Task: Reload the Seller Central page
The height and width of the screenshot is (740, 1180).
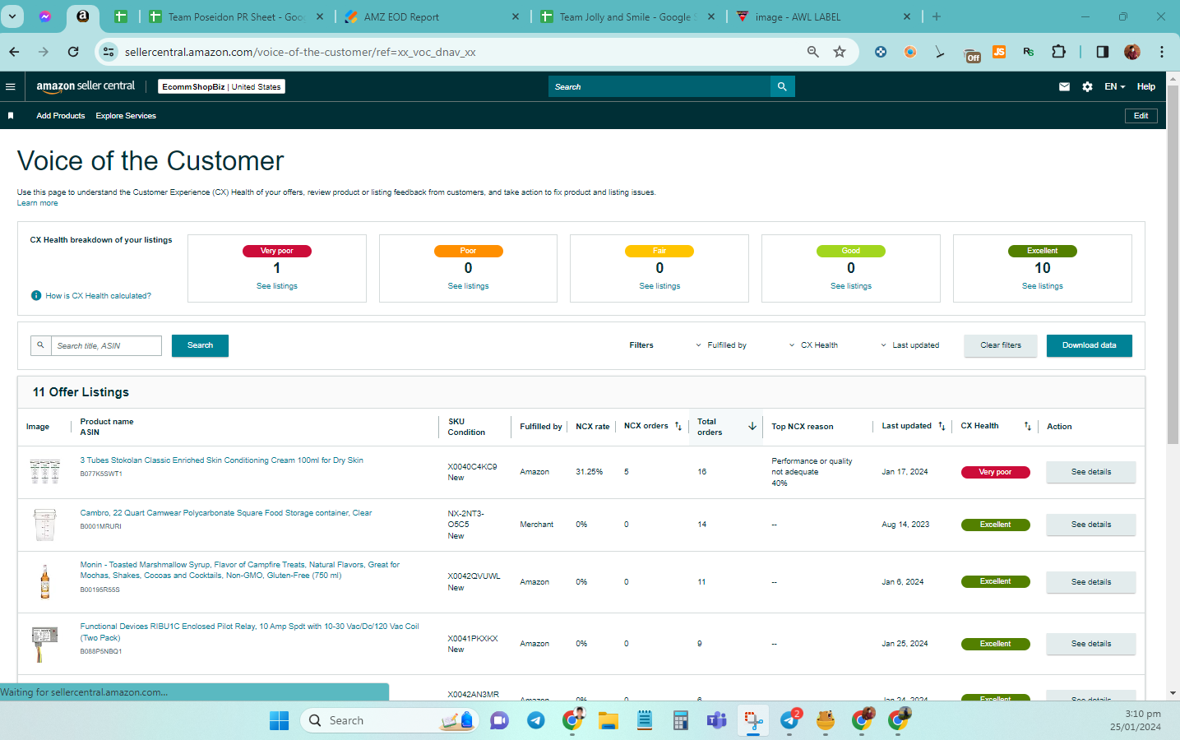Action: pyautogui.click(x=73, y=52)
